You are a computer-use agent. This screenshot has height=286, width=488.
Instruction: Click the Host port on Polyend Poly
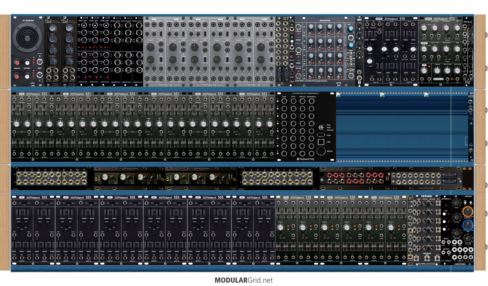tap(321, 135)
